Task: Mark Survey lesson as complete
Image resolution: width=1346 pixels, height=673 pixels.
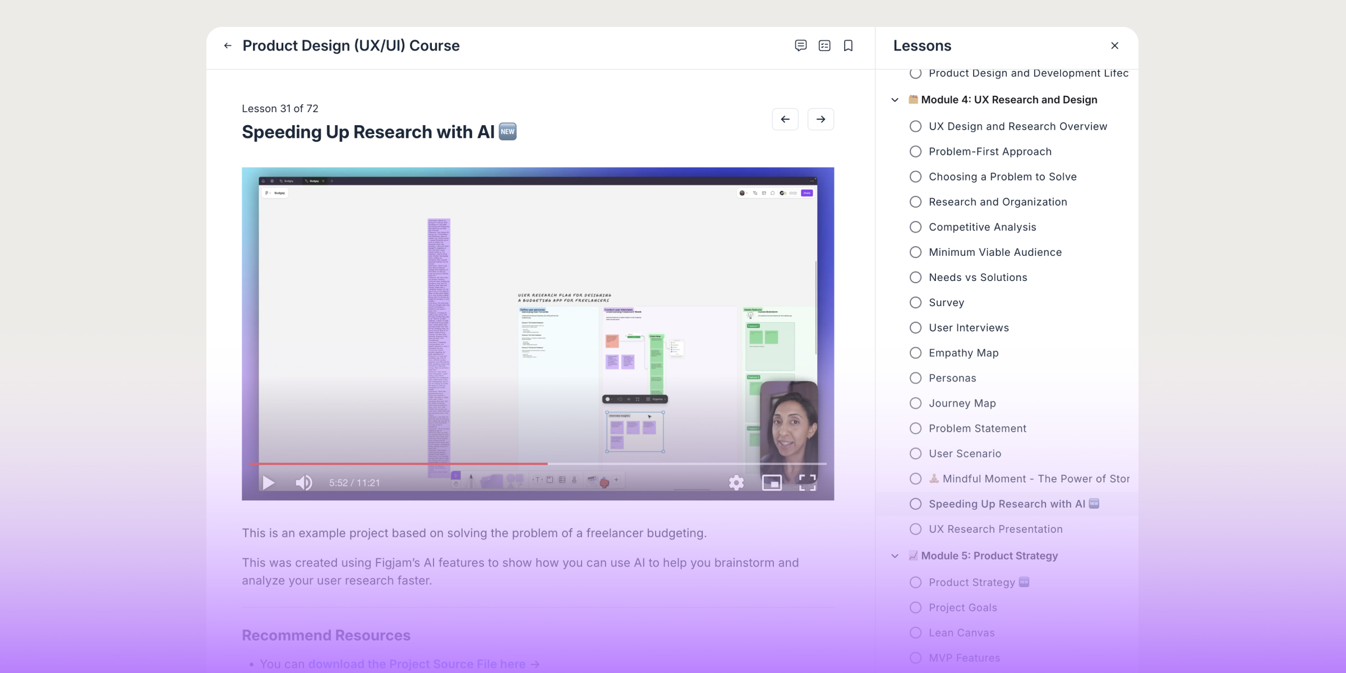Action: click(x=915, y=303)
